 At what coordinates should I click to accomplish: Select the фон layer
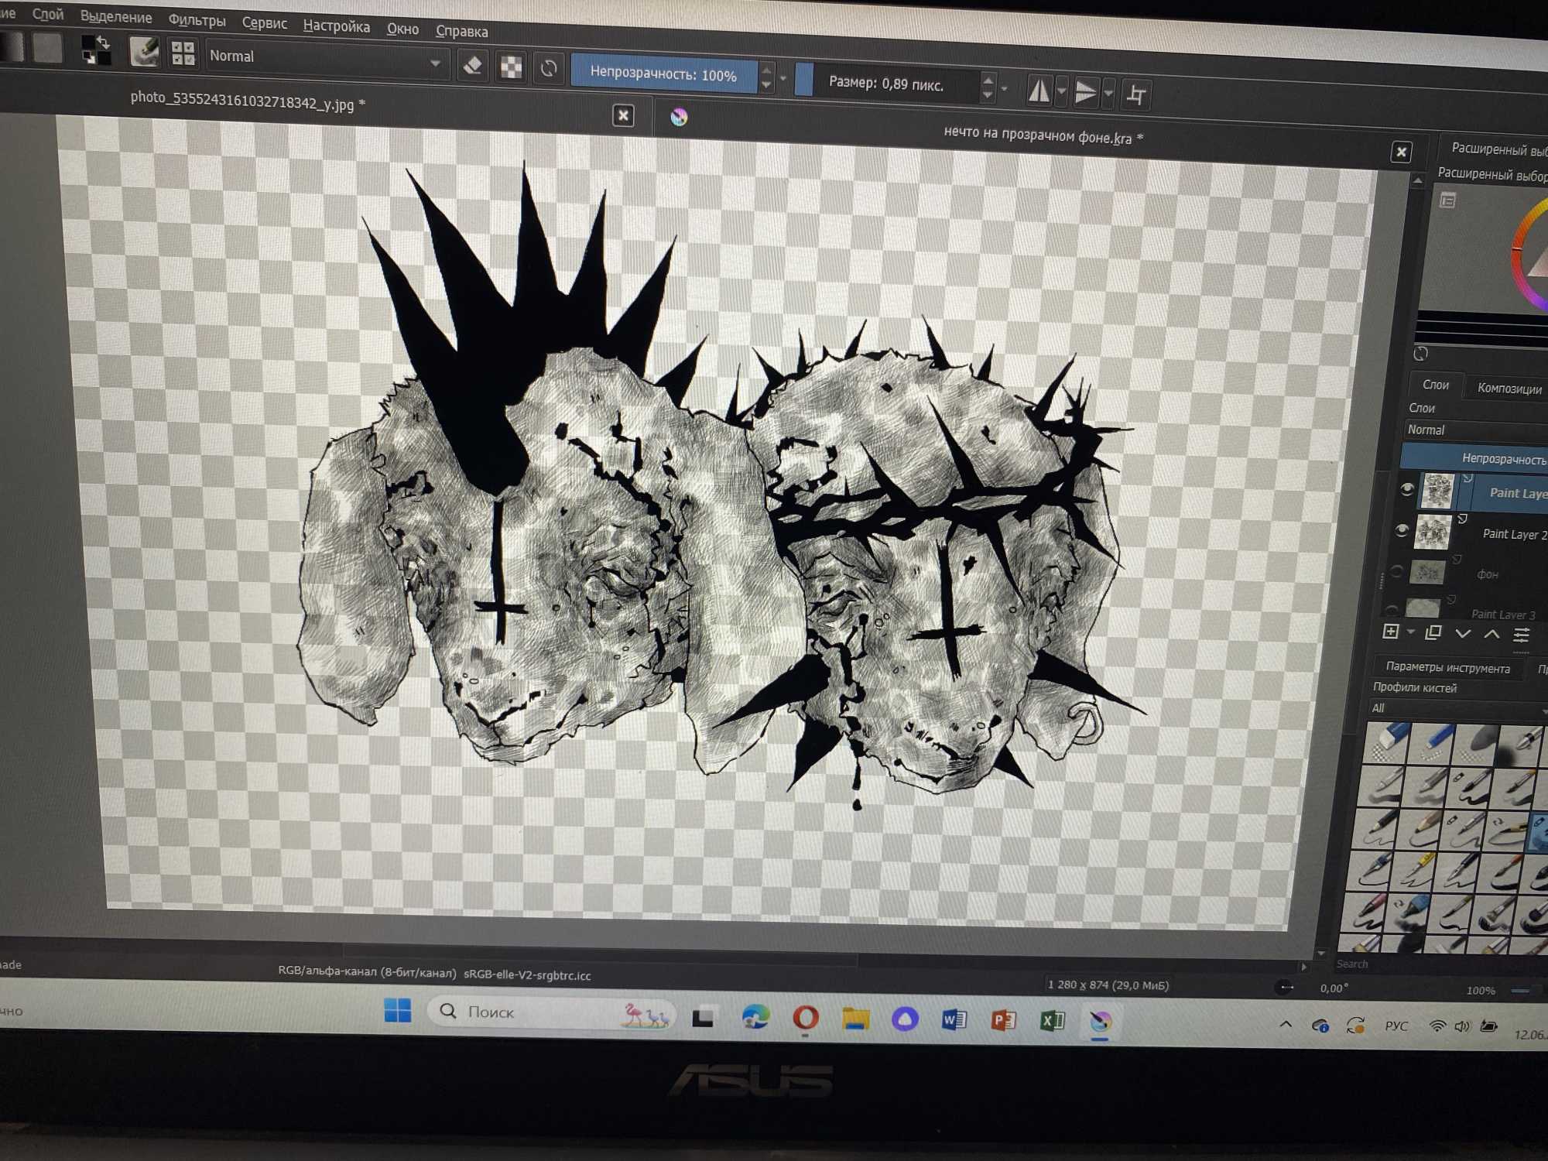point(1487,574)
